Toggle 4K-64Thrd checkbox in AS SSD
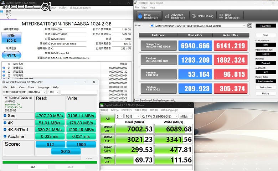Image resolution: width=278 pixels, height=171 pixels. (x=5, y=130)
